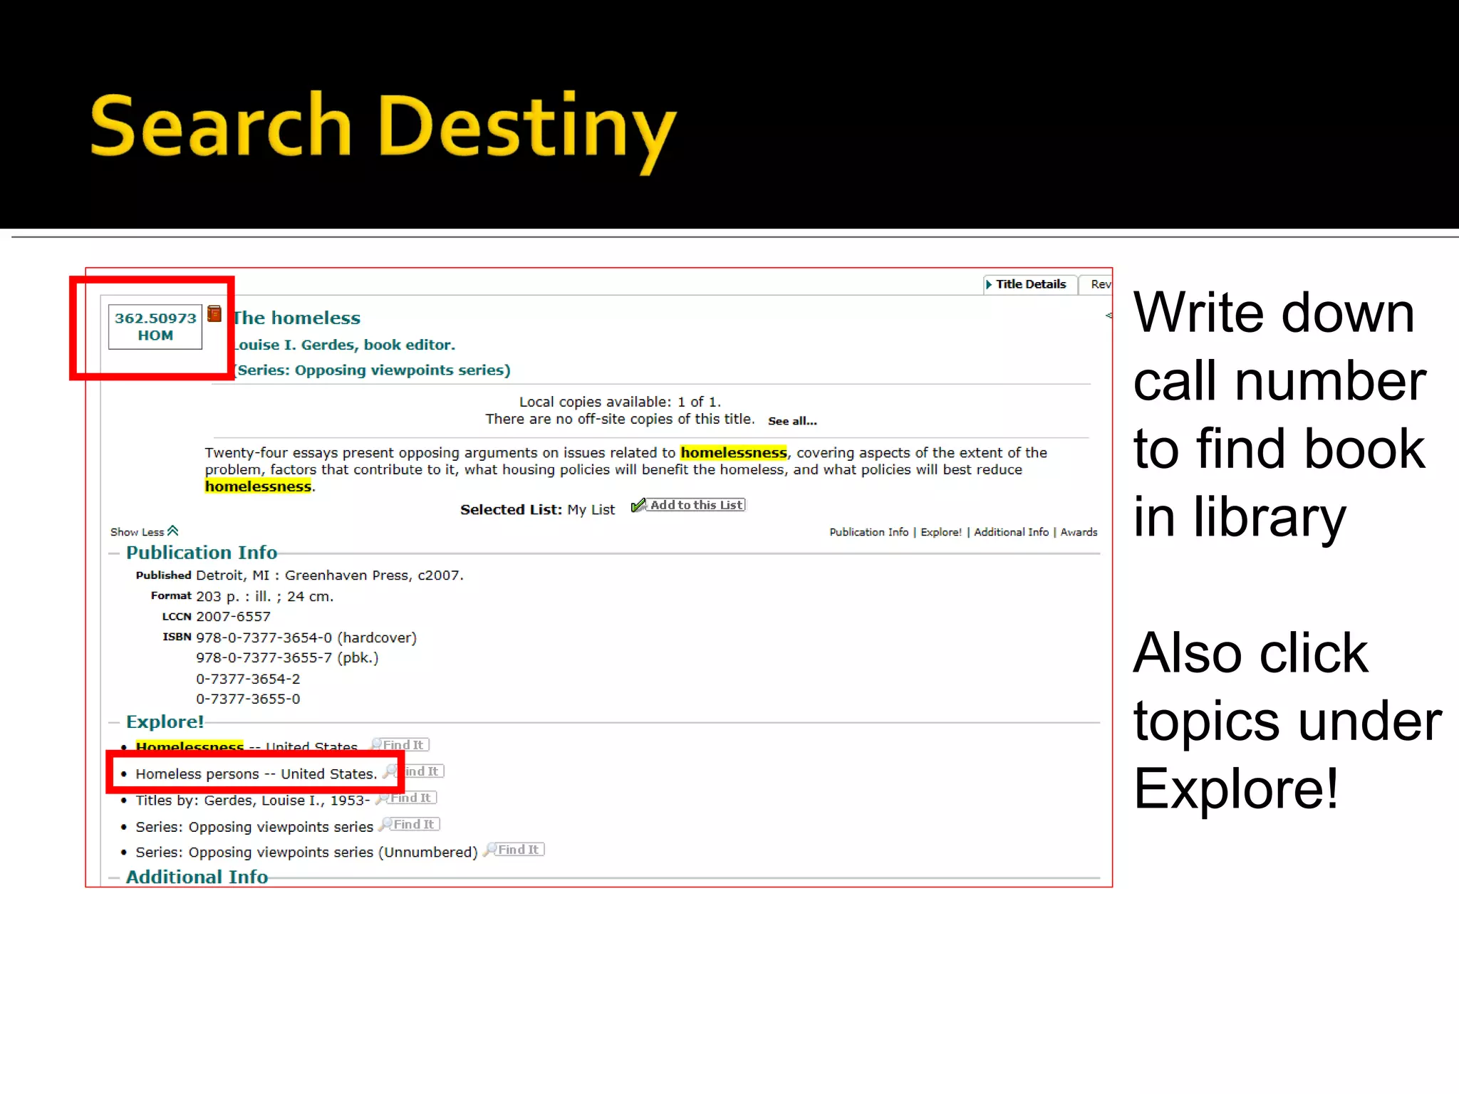
Task: Open The homeless title link
Action: point(297,318)
